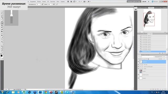
Task: Open the Выделение menu
Action: 33,2
